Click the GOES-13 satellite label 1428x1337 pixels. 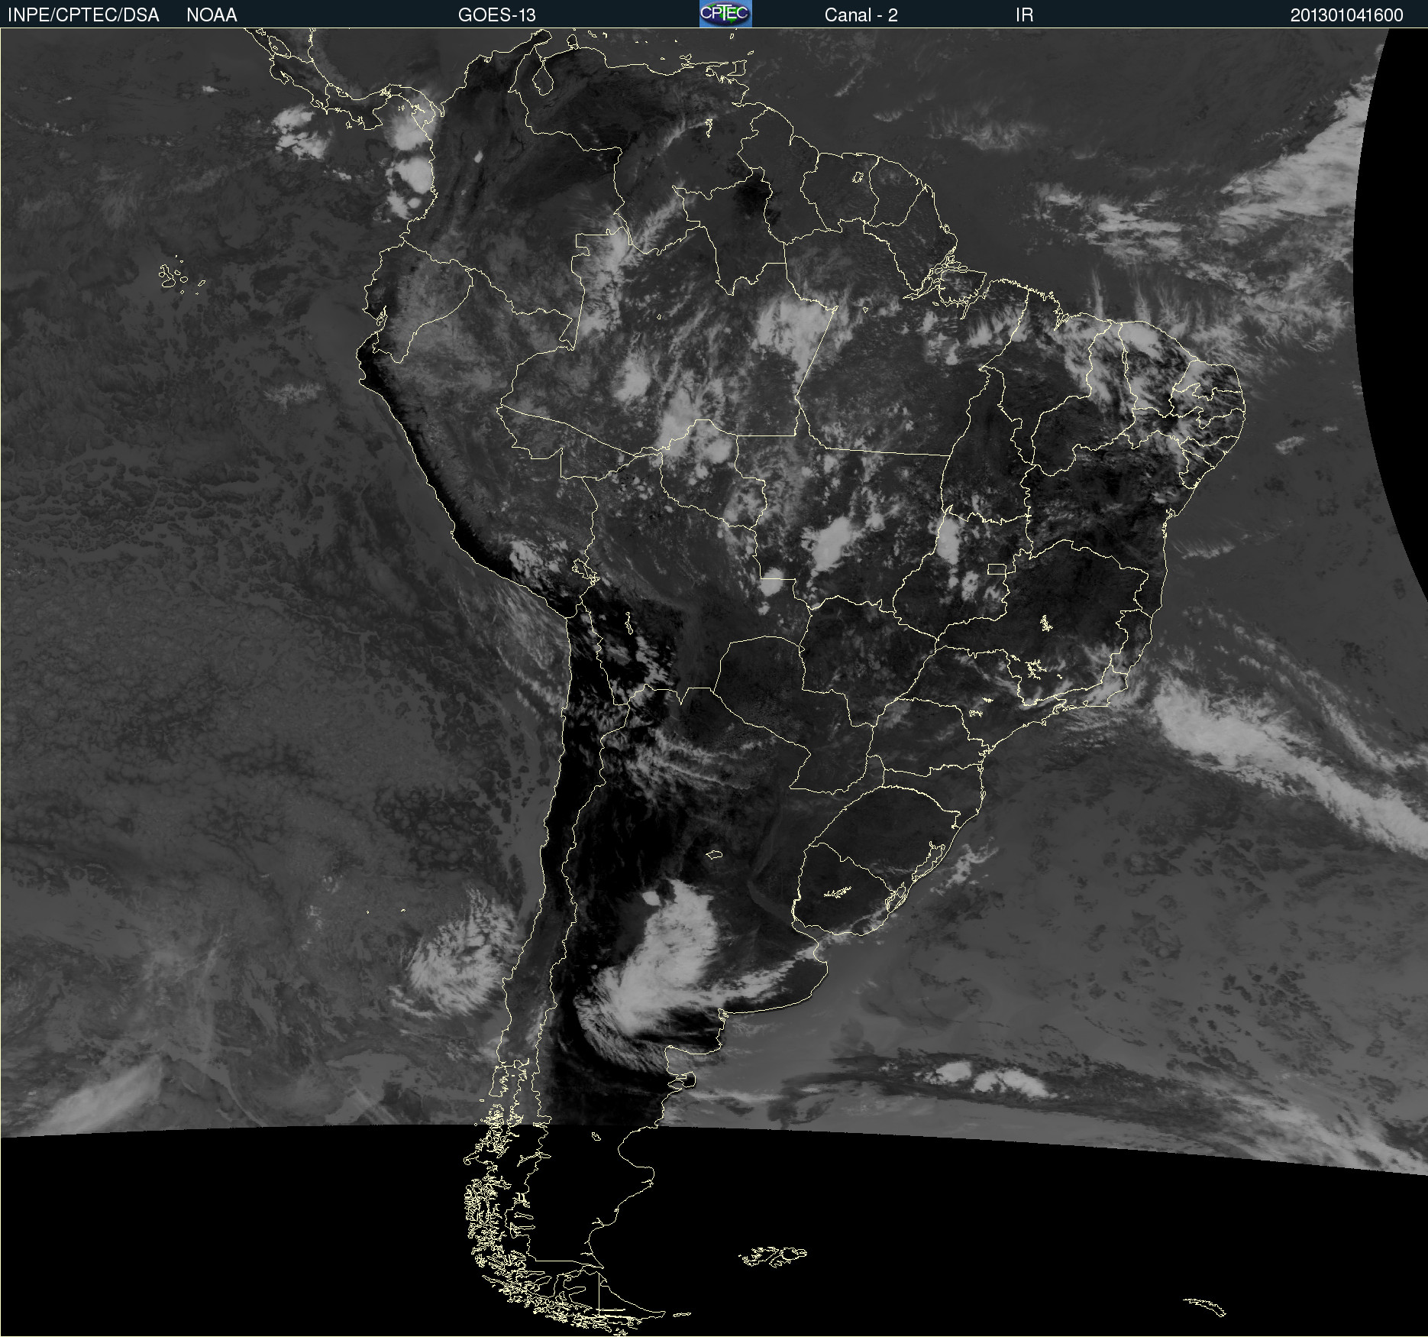click(497, 15)
